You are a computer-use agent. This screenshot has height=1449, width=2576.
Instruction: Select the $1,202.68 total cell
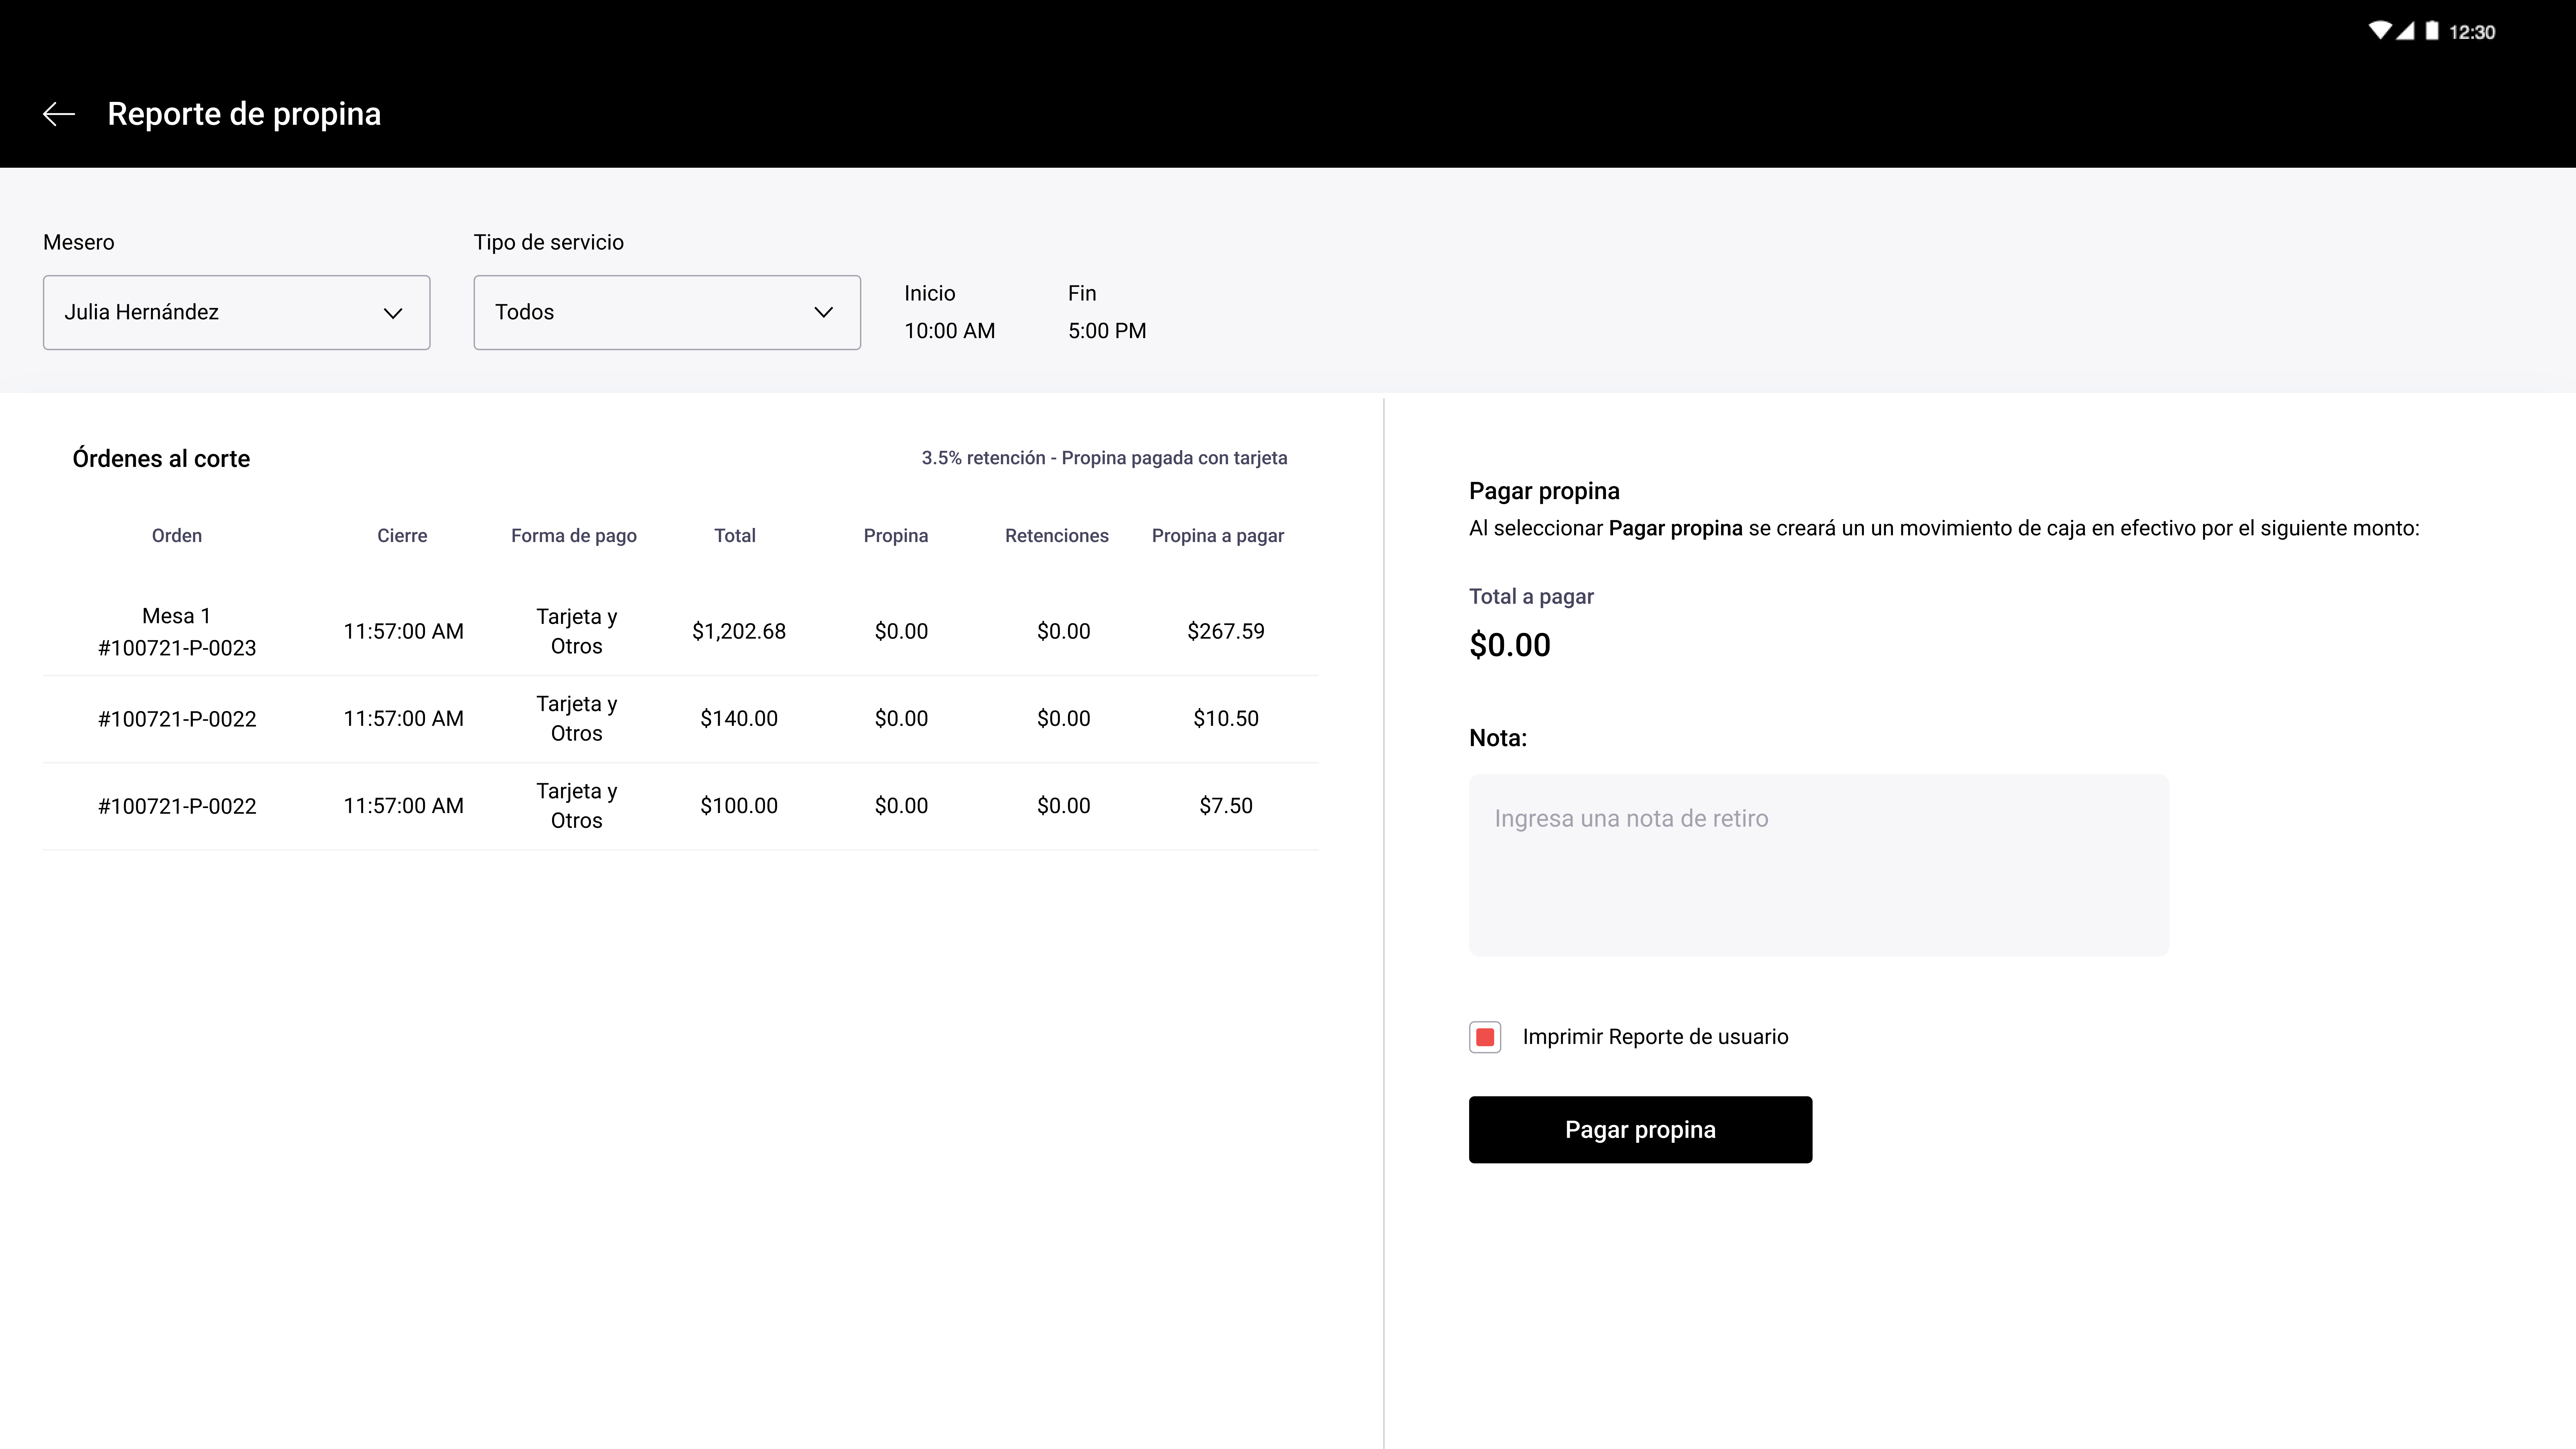point(739,632)
